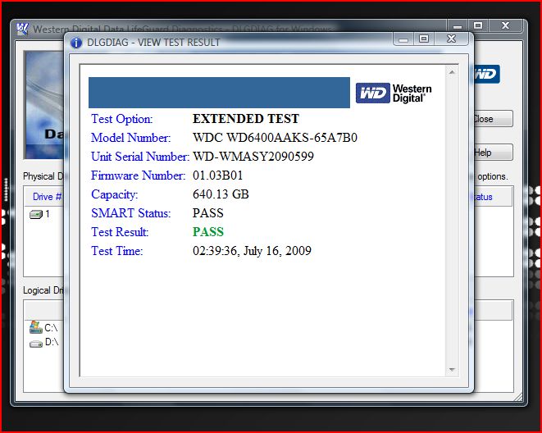Screen dimensions: 542x433
Task: Minimize the main Data LifeGuard window
Action: click(458, 25)
